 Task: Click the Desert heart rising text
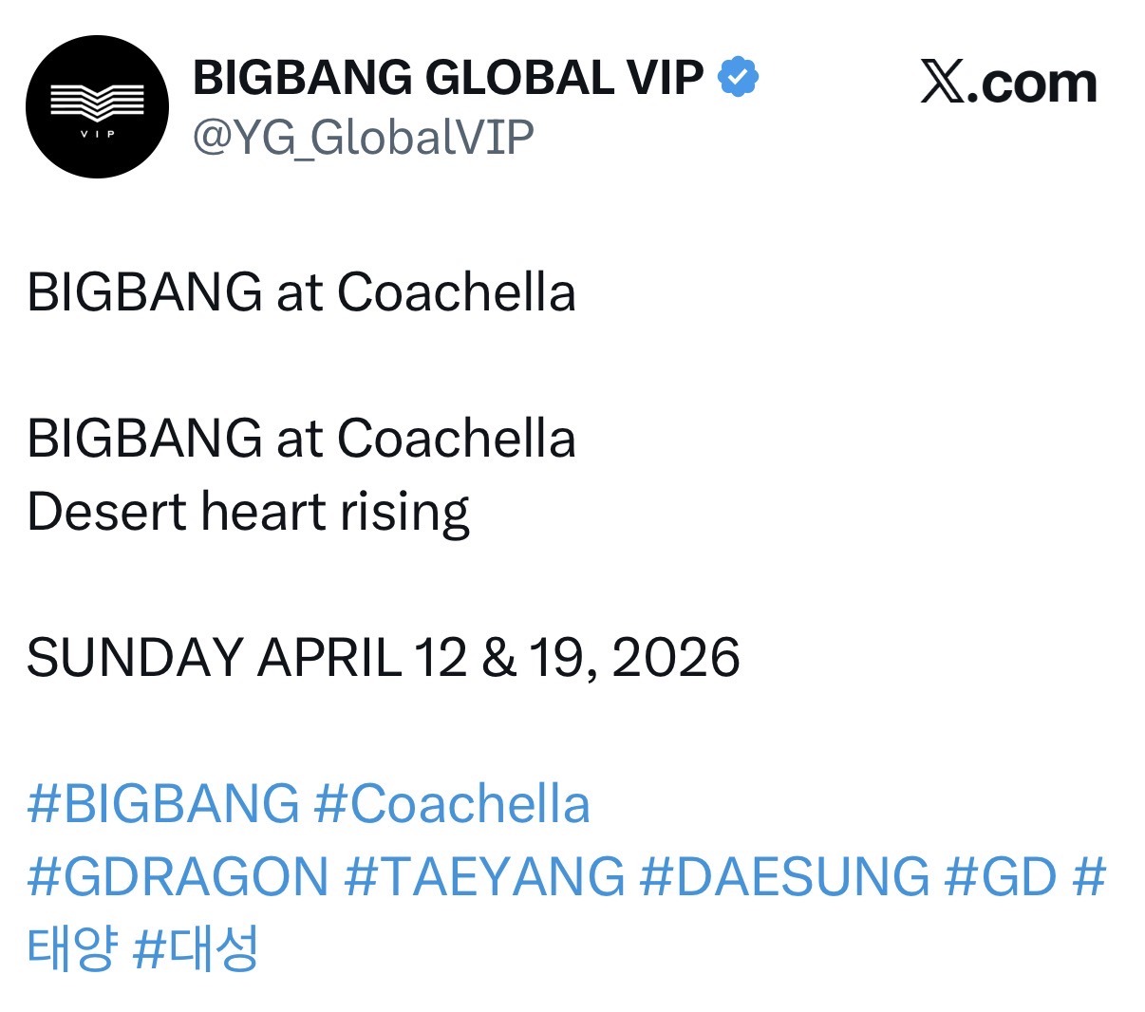248,512
